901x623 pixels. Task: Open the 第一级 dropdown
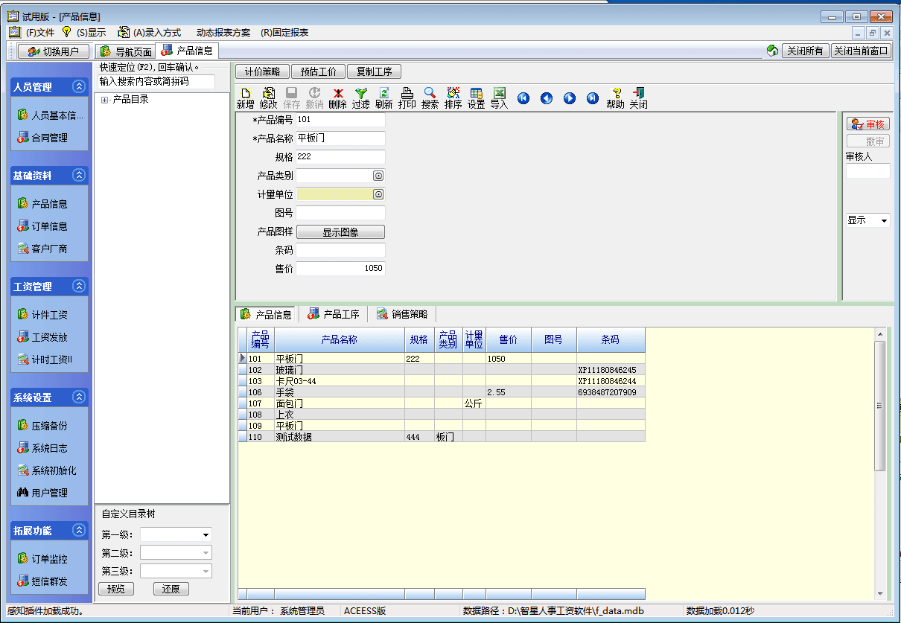pos(206,535)
